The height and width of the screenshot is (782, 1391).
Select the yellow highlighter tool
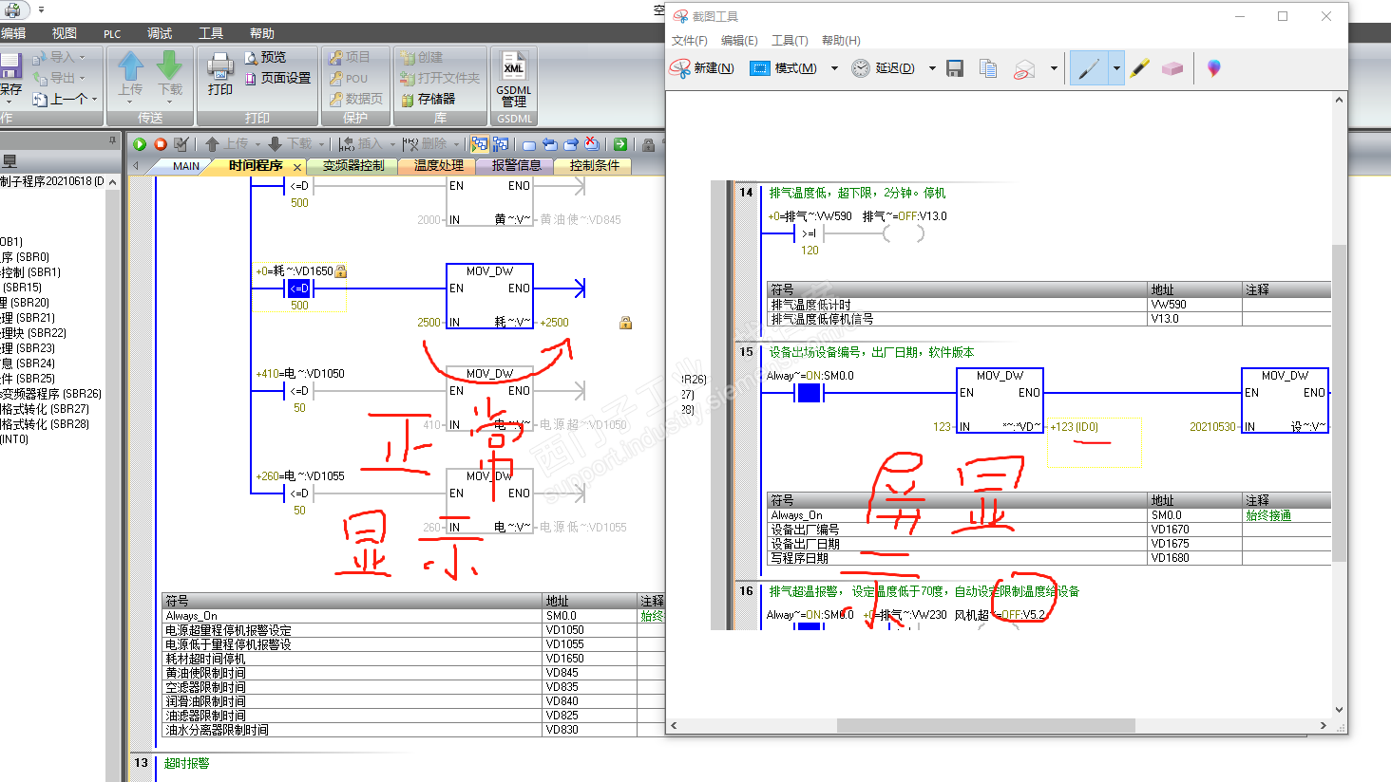(1141, 68)
